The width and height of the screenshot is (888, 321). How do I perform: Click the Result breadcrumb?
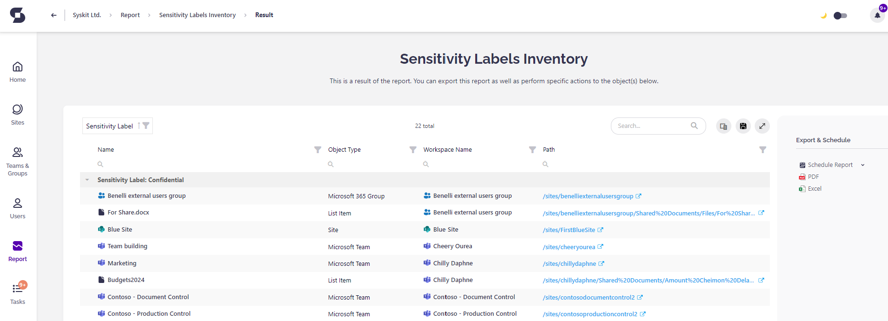264,15
